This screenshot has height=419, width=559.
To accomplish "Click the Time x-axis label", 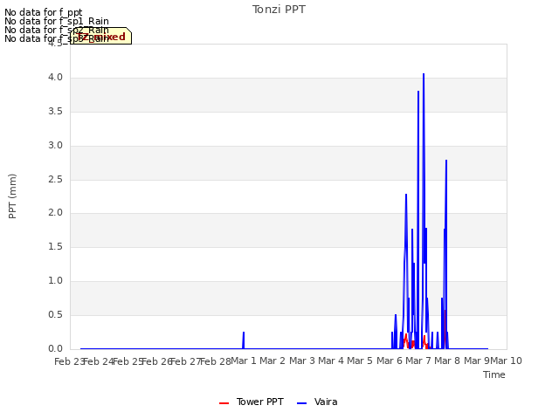I will pos(494,374).
